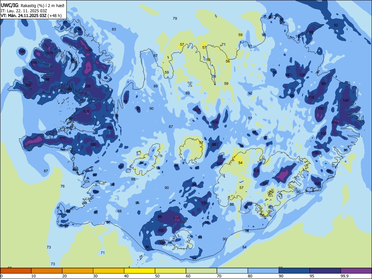Click the humidity value '83' on the map
The width and height of the screenshot is (372, 279).
point(114,29)
